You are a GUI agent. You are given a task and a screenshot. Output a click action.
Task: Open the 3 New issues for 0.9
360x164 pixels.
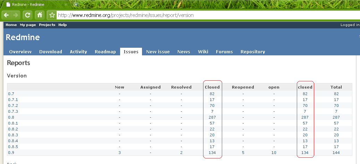tap(120, 153)
